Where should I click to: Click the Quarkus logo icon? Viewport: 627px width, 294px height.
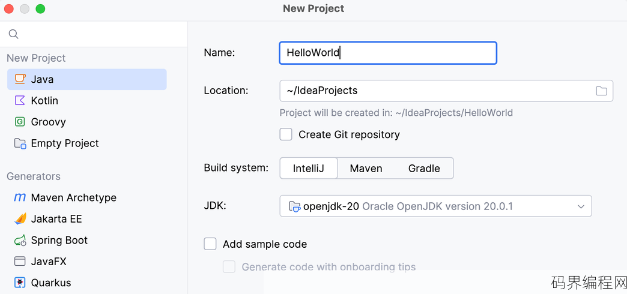coord(20,283)
